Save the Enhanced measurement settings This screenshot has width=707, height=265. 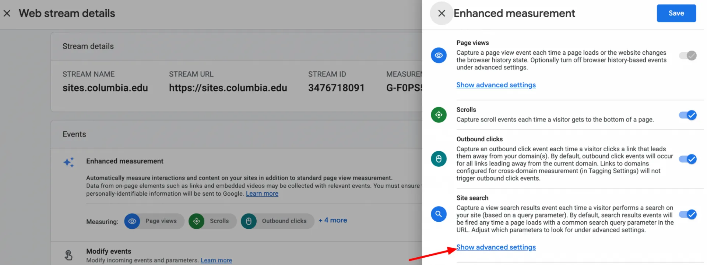(x=676, y=13)
